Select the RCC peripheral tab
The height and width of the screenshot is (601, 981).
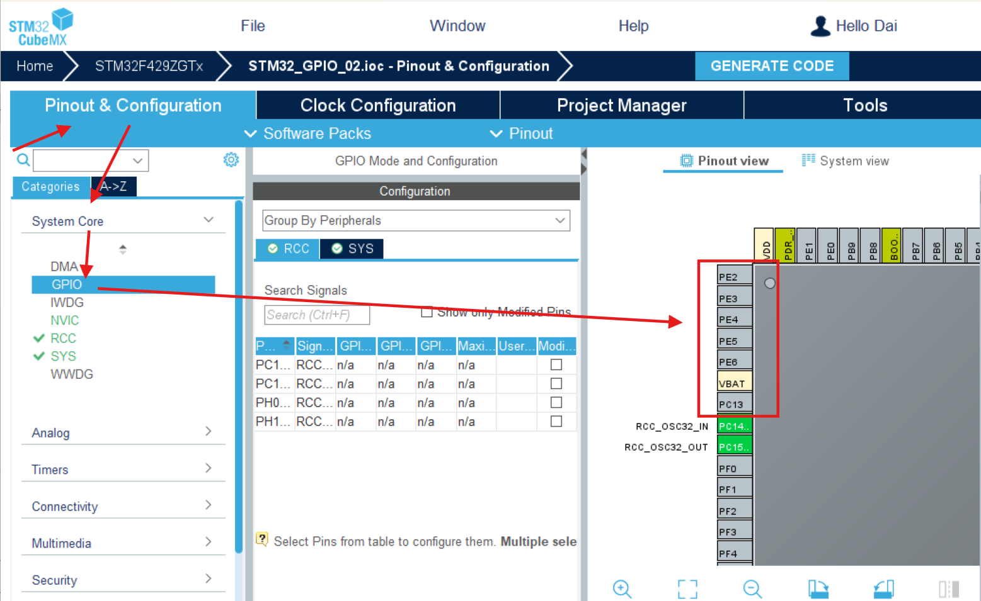(x=288, y=249)
